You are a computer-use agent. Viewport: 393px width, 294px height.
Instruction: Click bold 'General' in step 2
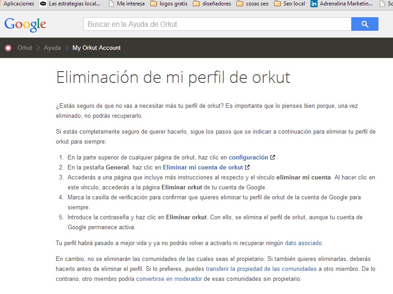pyautogui.click(x=117, y=167)
